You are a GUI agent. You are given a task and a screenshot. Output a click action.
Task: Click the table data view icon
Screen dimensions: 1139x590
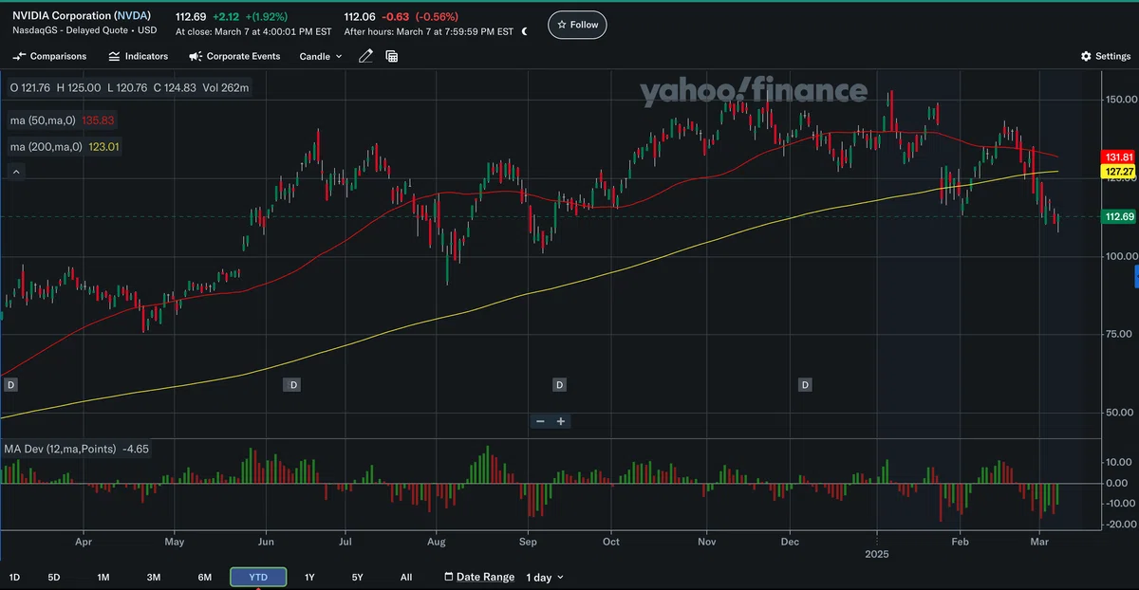click(392, 56)
